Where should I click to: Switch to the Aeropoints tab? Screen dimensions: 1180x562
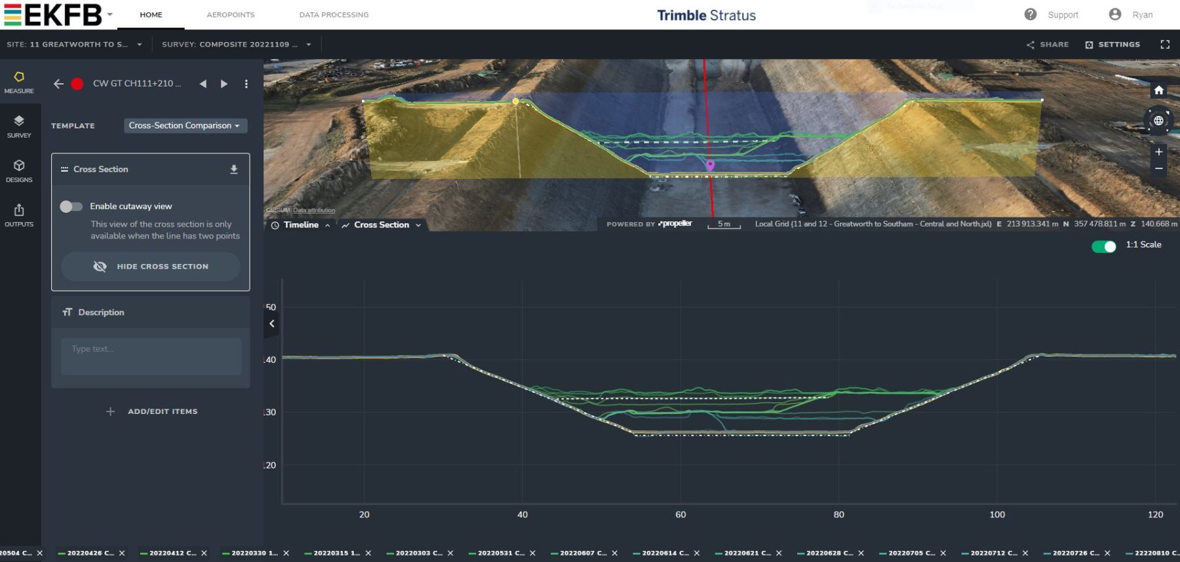(x=230, y=14)
